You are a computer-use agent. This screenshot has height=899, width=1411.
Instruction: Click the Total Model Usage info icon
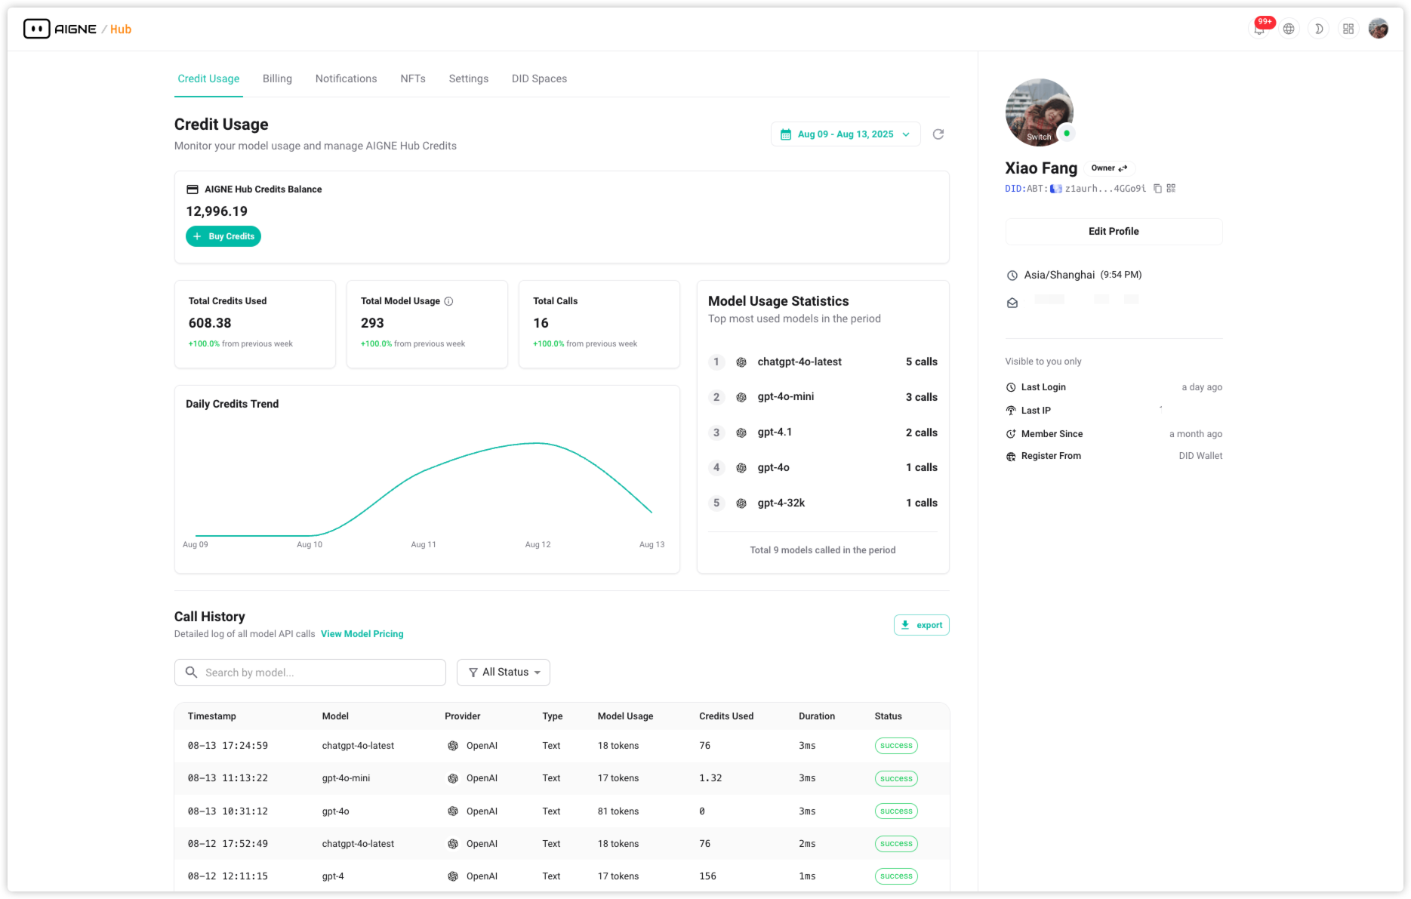coord(448,301)
